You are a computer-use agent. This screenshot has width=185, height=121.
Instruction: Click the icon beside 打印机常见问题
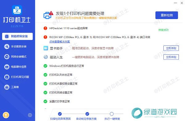pos(7,77)
